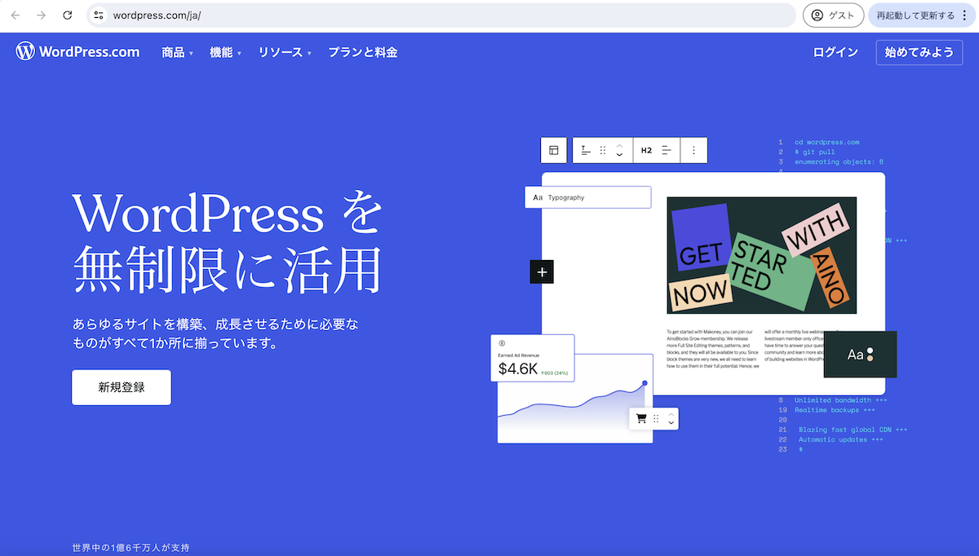The height and width of the screenshot is (556, 979).
Task: Click the layout block icon in illustration
Action: point(553,150)
